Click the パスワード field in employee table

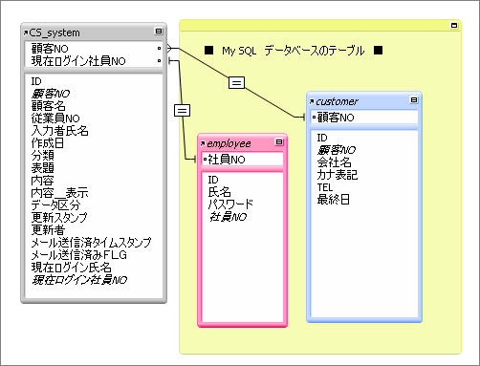pyautogui.click(x=230, y=205)
